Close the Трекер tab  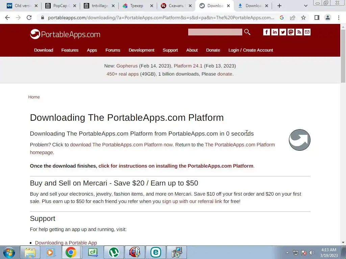coord(152,6)
